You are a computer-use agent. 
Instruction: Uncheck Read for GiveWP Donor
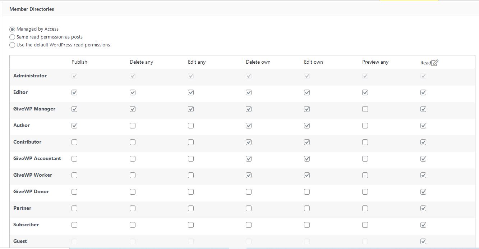[x=423, y=192]
